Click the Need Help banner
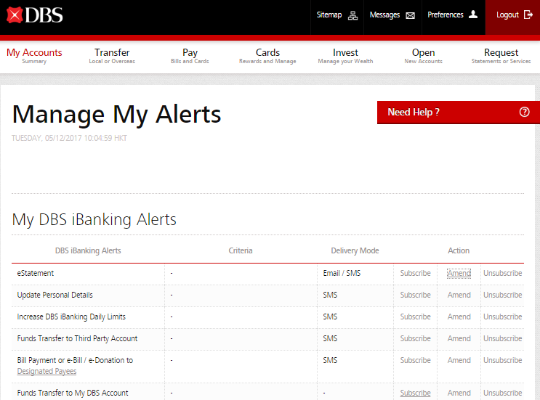540x400 pixels. tap(436, 113)
